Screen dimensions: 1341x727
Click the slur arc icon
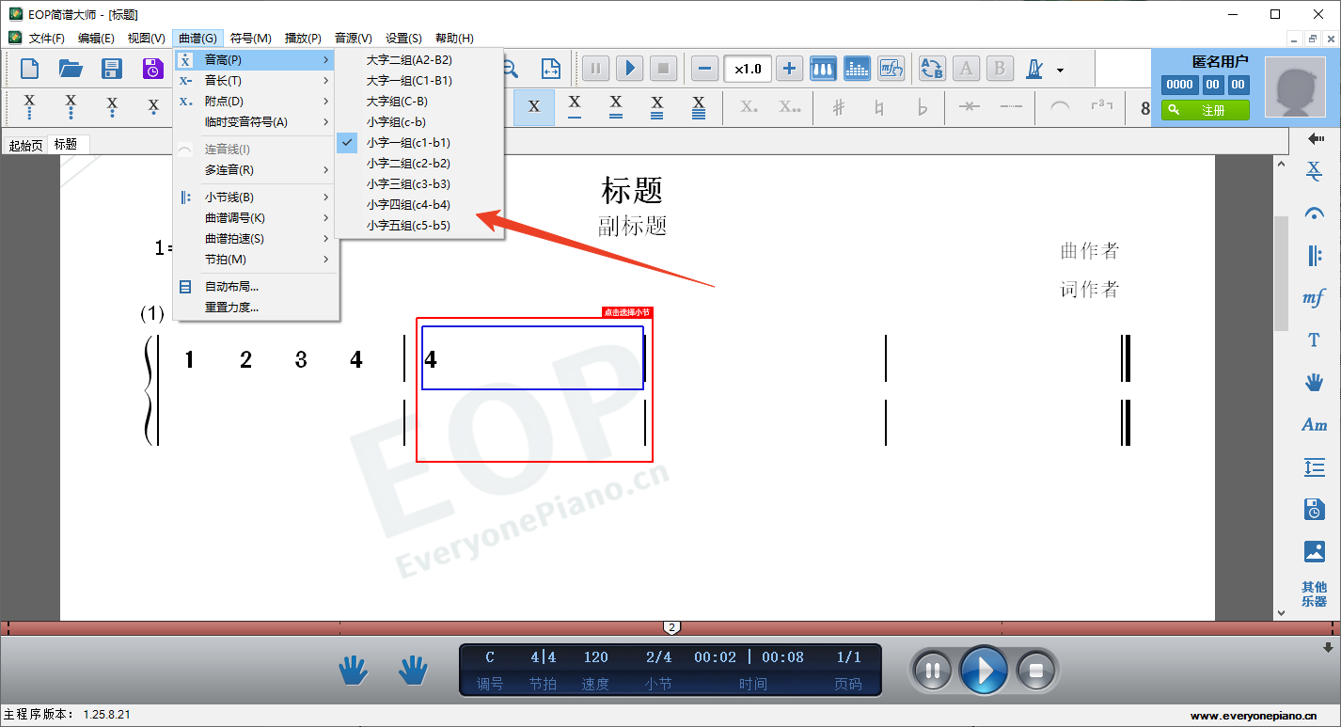click(1060, 107)
